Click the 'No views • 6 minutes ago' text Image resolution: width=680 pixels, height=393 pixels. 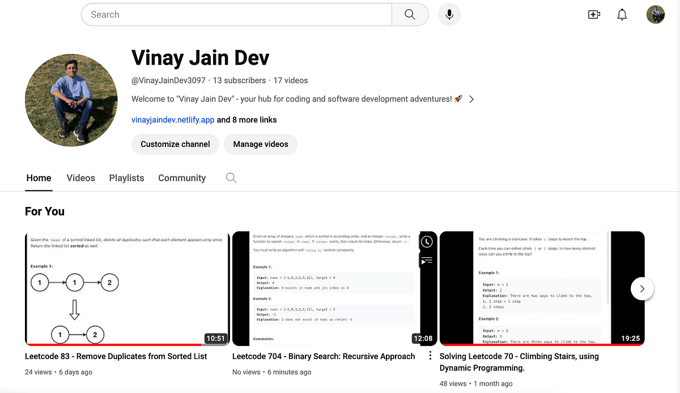271,372
